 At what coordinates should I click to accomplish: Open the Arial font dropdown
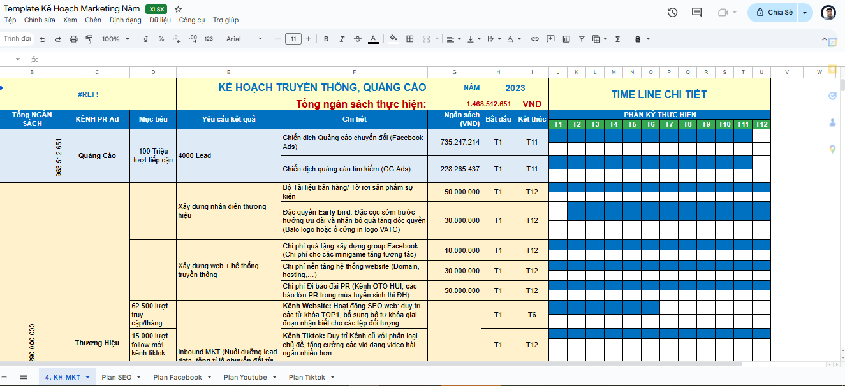[244, 39]
